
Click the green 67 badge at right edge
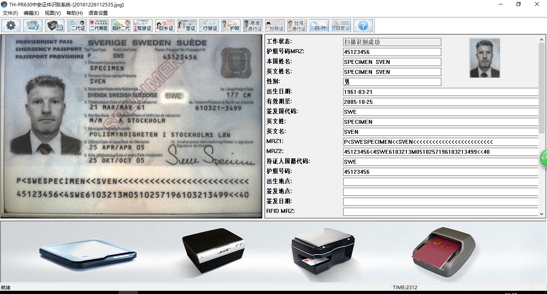pyautogui.click(x=544, y=158)
